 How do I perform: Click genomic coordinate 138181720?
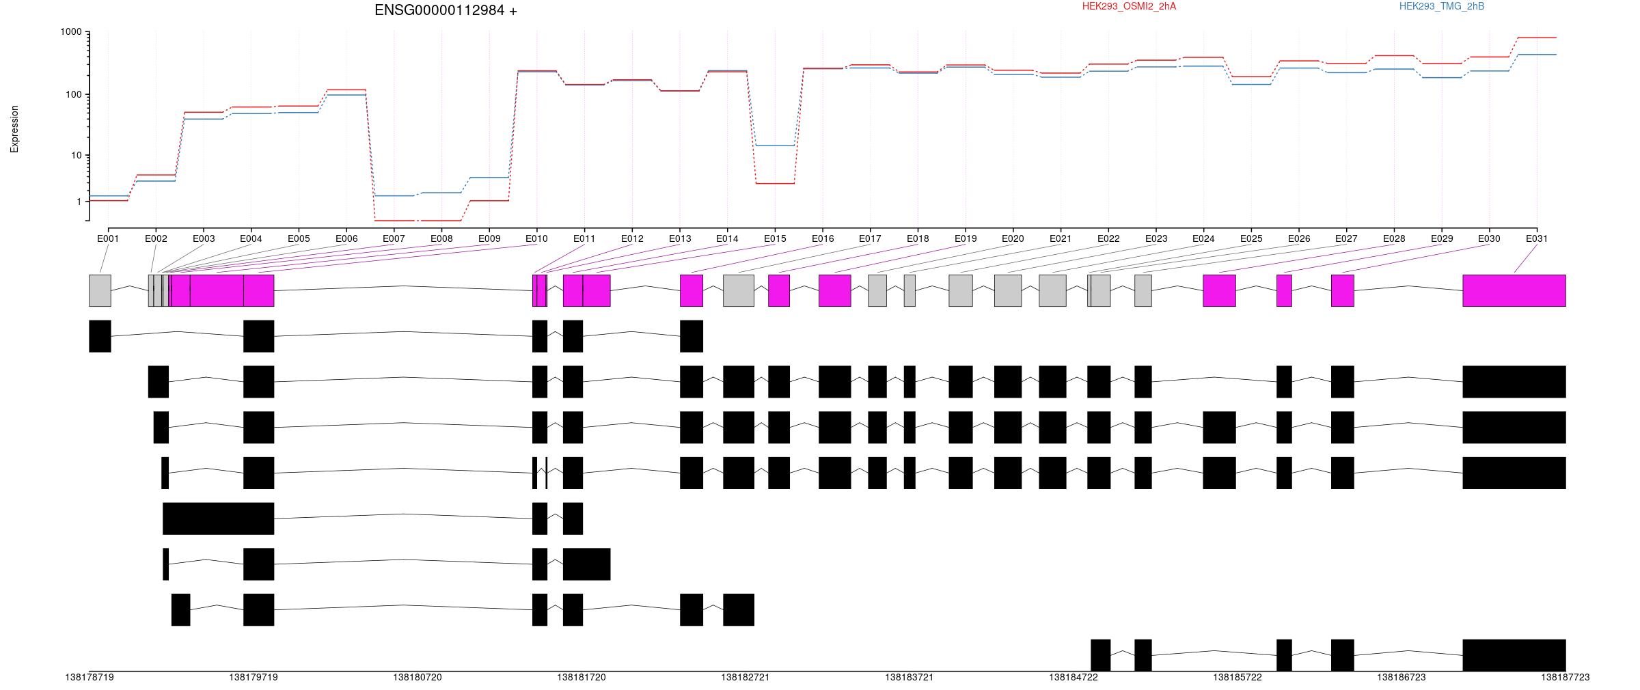(x=582, y=677)
